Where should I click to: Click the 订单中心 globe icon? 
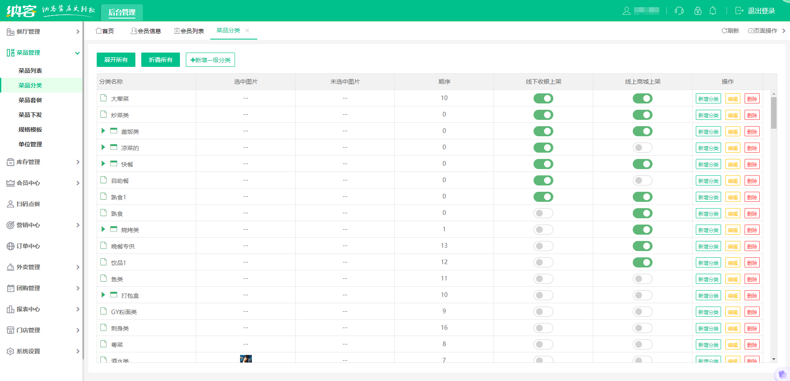pyautogui.click(x=11, y=246)
